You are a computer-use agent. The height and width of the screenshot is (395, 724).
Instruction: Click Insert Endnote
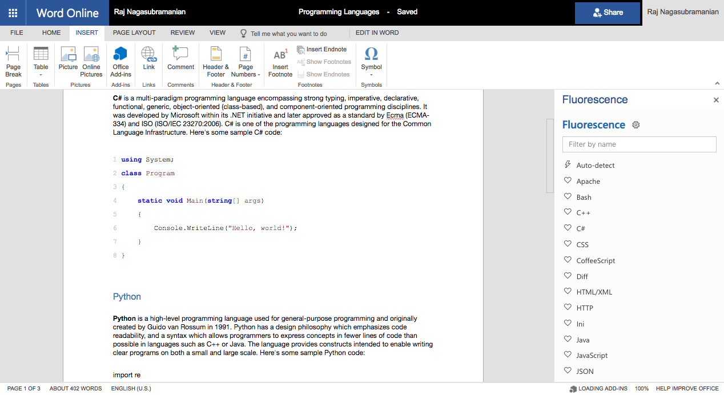point(322,49)
